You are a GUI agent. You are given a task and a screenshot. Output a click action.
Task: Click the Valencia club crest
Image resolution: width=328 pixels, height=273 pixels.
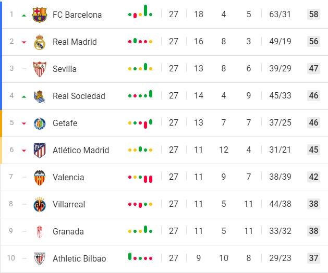tap(40, 178)
